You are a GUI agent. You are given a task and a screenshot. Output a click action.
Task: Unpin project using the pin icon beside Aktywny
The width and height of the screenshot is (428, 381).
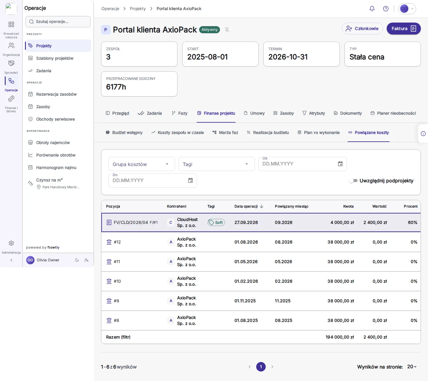coord(227,30)
